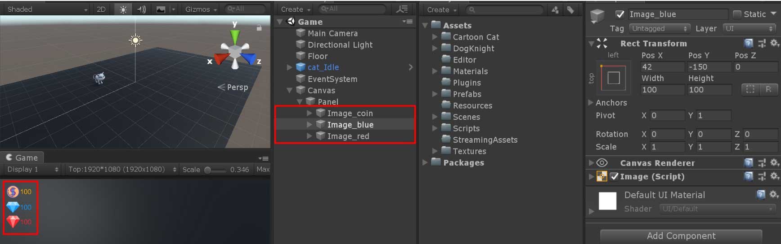The width and height of the screenshot is (781, 244).
Task: Open Rect Transform gear settings
Action: click(x=774, y=43)
